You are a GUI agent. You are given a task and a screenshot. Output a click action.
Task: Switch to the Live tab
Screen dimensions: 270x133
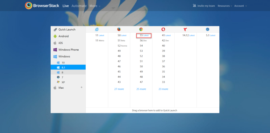66,6
